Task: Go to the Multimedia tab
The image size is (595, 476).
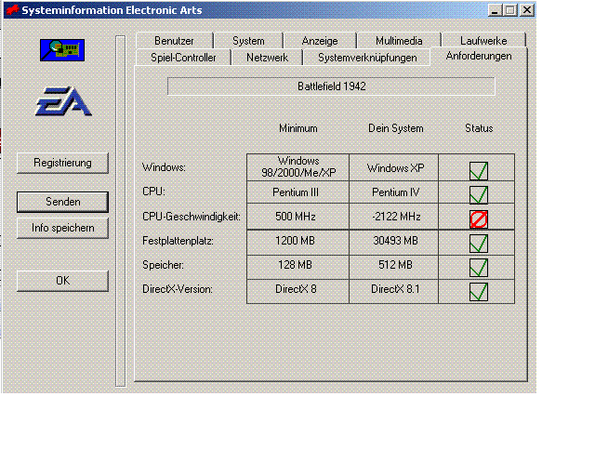Action: click(399, 41)
